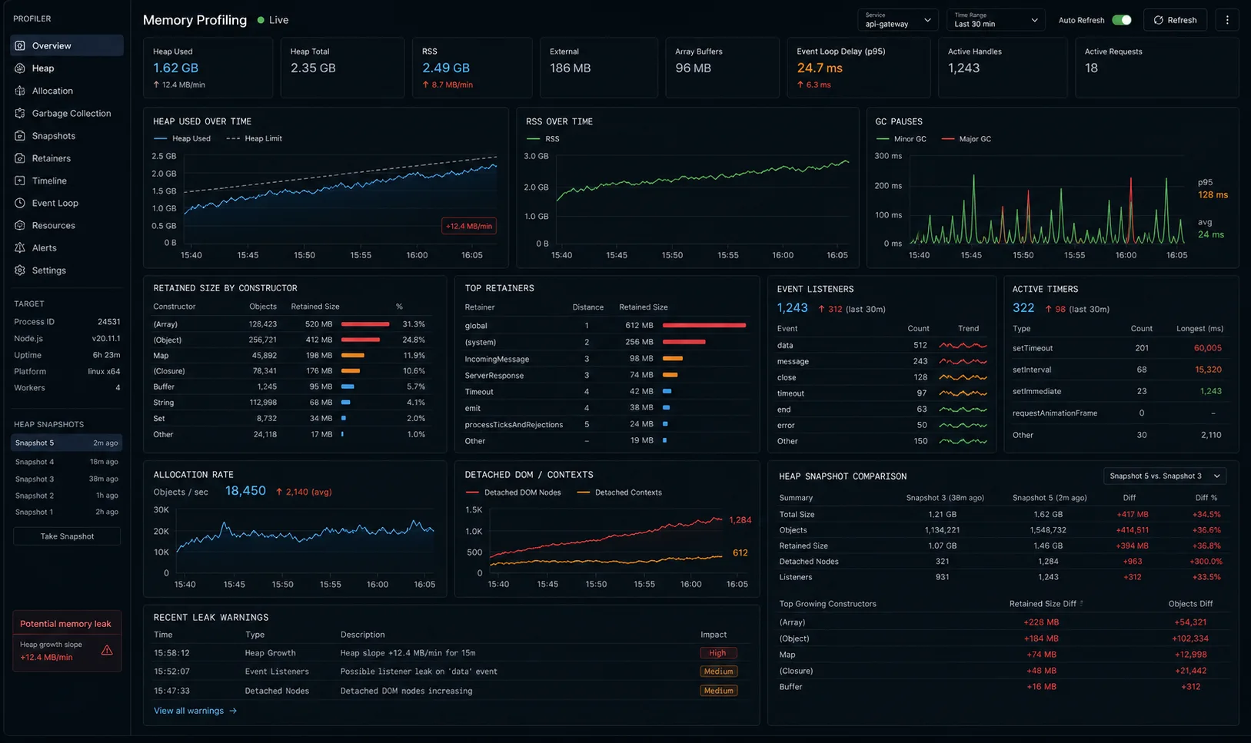Viewport: 1251px width, 743px height.
Task: Toggle the Major GC legend series
Action: 967,139
